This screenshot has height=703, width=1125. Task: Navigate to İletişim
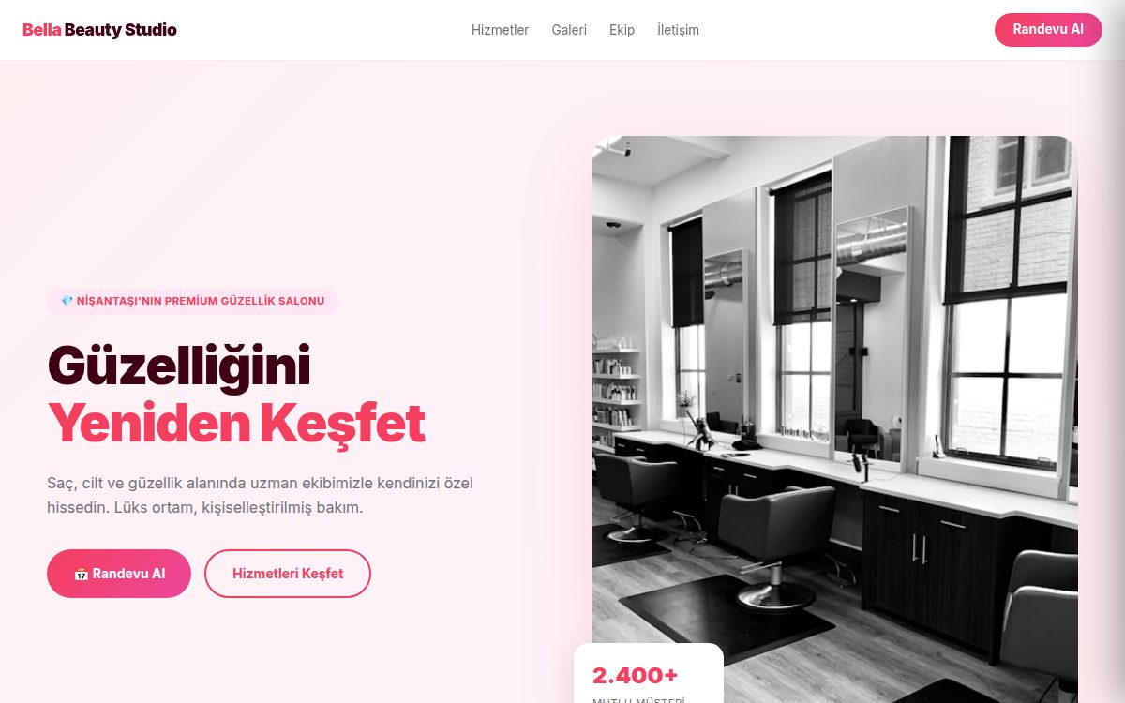(x=678, y=30)
